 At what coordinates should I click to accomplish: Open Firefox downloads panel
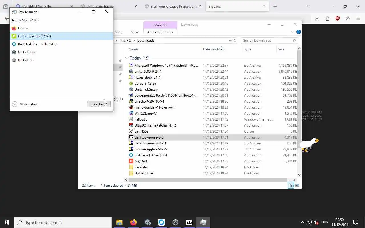(x=317, y=18)
